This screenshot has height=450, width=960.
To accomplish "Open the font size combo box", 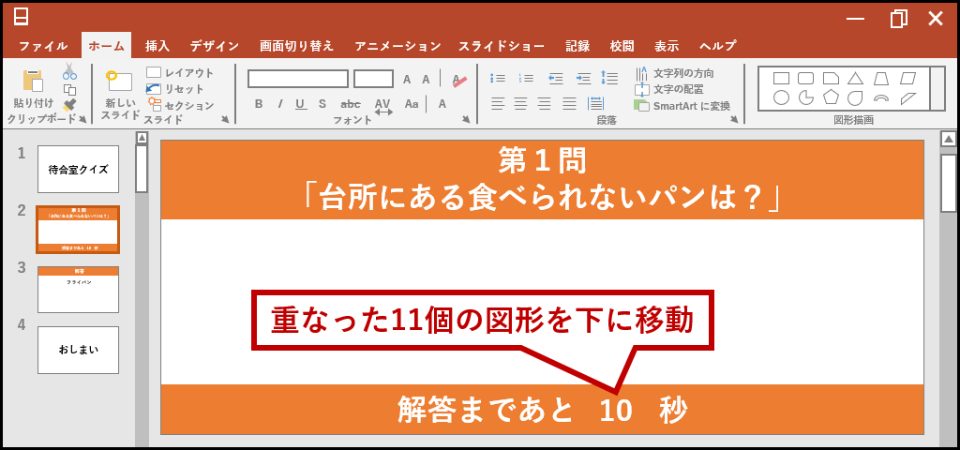I will coord(373,79).
